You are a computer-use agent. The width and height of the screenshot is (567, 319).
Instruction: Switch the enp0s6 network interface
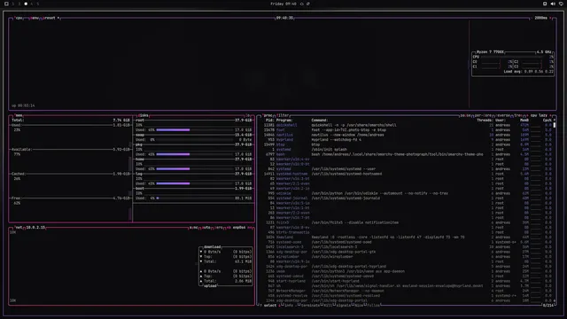(239, 228)
